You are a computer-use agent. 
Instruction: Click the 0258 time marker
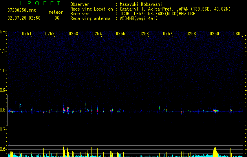191,34
